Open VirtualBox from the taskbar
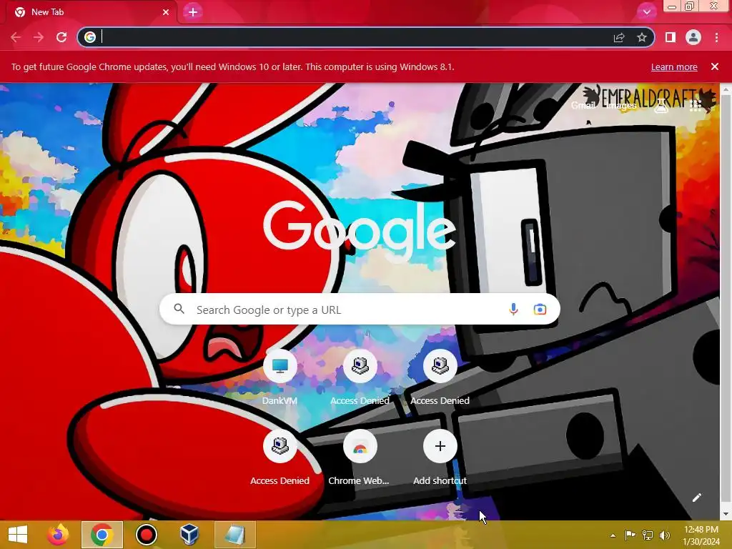Viewport: 732px width, 549px height. coord(190,535)
